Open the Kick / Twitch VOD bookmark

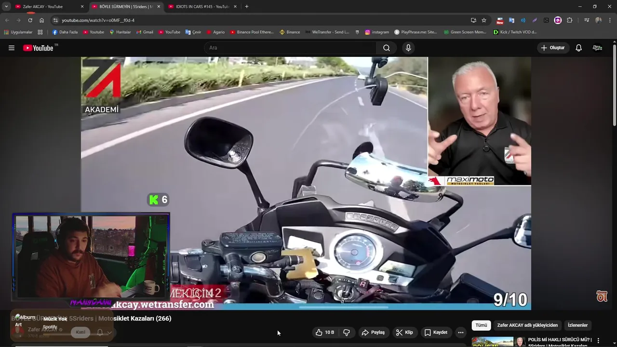click(515, 32)
